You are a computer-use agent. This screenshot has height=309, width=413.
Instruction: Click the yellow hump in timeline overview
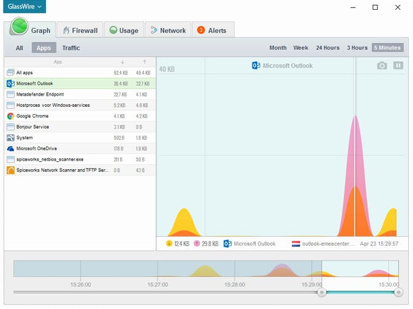pos(205,272)
